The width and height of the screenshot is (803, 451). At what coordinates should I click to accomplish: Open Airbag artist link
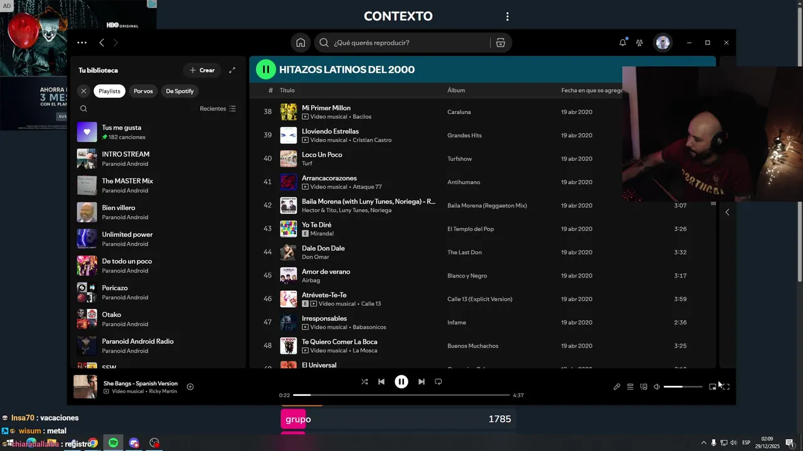click(311, 281)
